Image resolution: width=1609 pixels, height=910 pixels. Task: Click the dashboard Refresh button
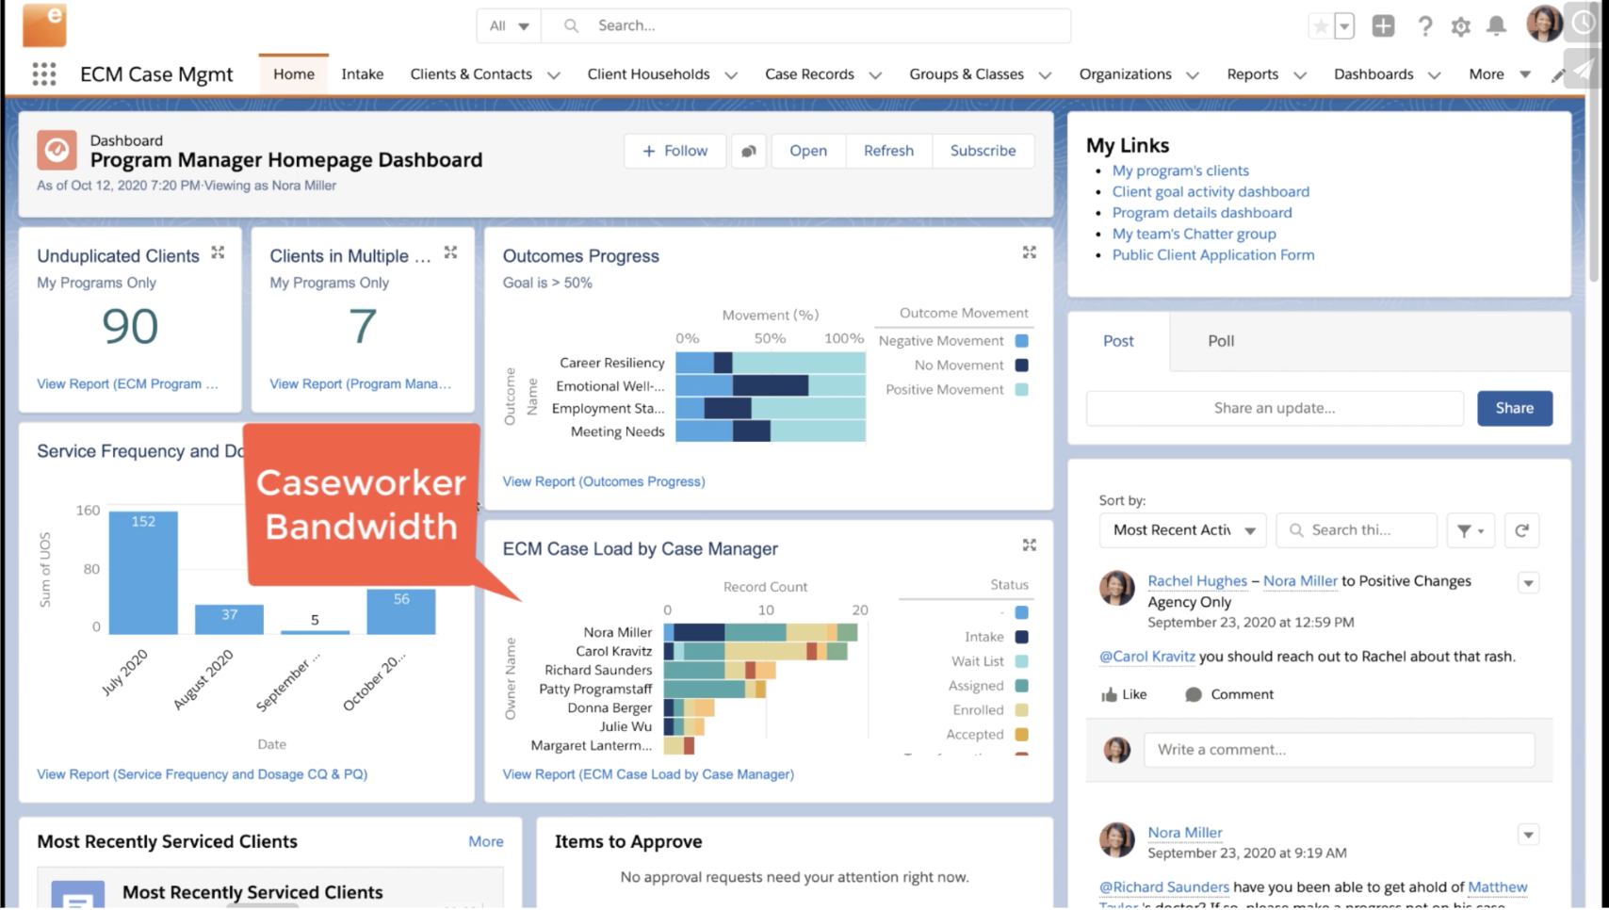point(888,151)
